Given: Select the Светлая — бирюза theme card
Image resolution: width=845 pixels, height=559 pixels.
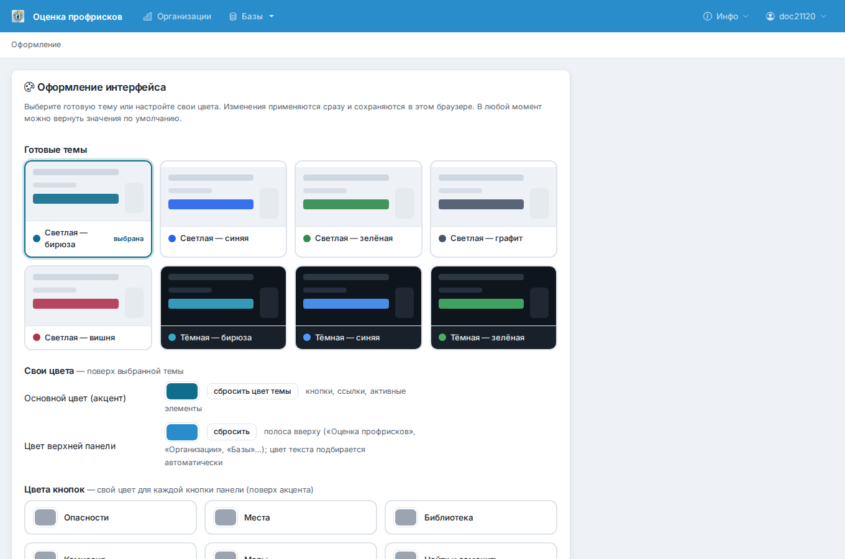Looking at the screenshot, I should tap(88, 209).
